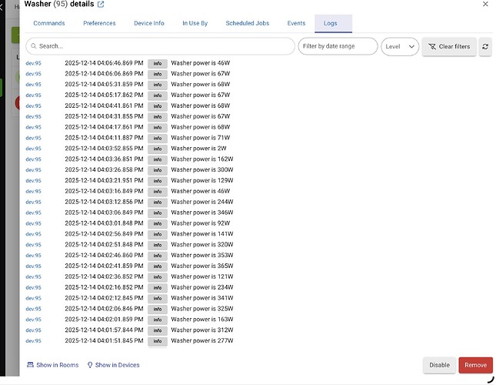This screenshot has height=385, width=496.
Task: Open the Filter by date range picker
Action: pyautogui.click(x=338, y=46)
